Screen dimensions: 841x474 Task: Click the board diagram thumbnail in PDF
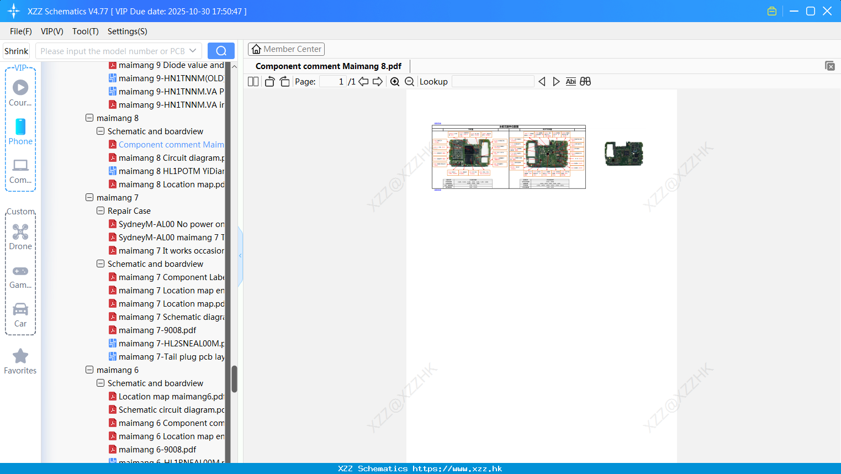click(509, 157)
